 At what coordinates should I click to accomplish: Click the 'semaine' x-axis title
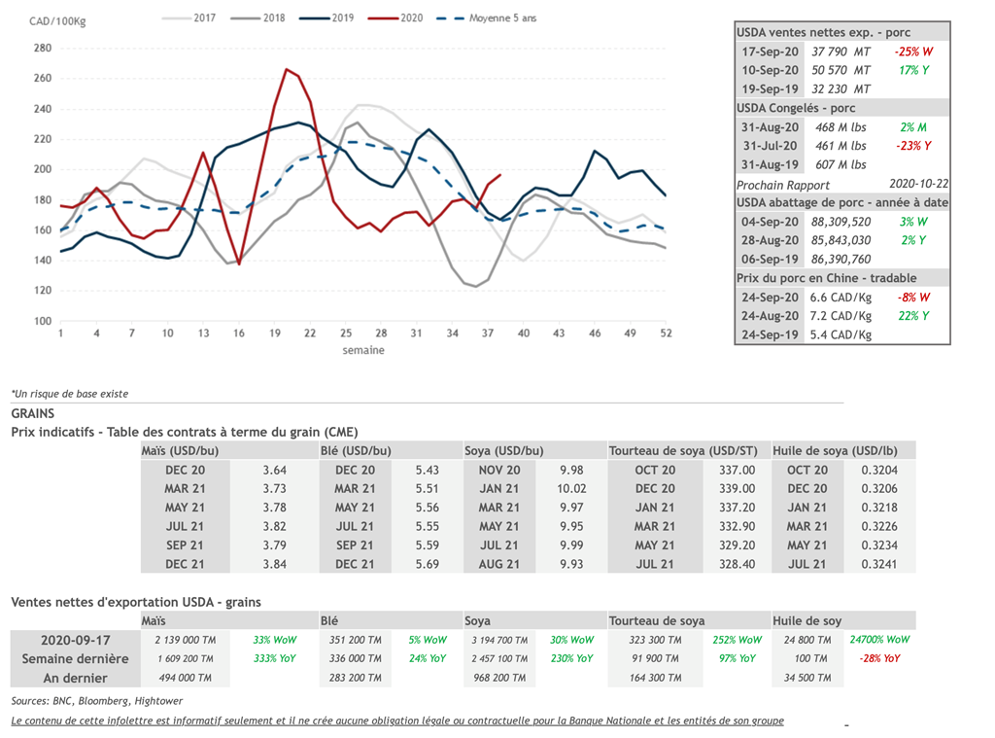[362, 350]
